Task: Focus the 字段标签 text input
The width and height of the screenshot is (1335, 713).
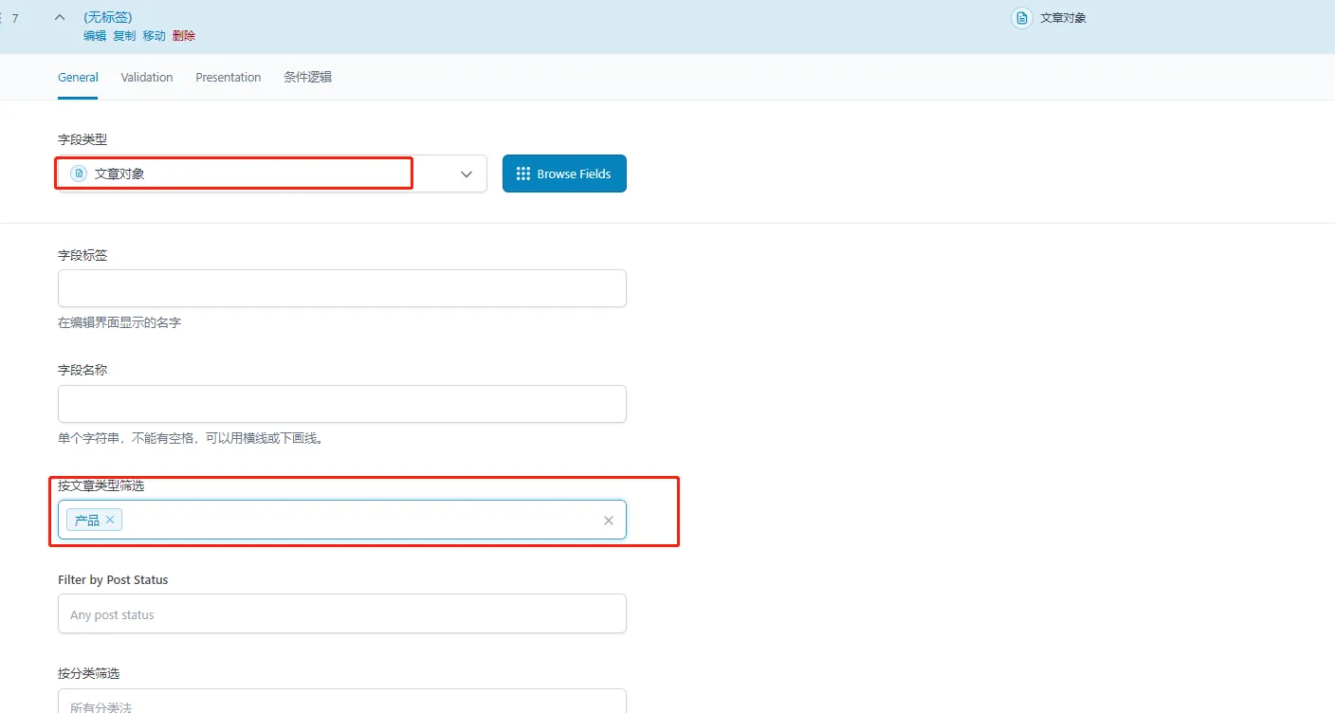Action: coord(341,288)
